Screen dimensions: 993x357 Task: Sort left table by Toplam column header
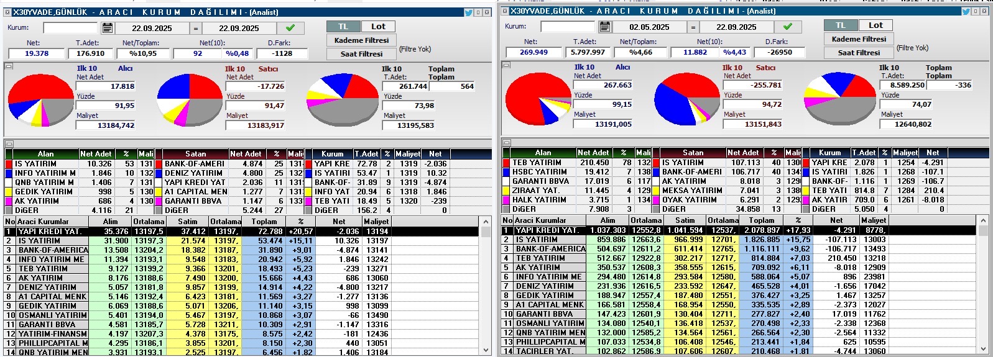point(264,222)
